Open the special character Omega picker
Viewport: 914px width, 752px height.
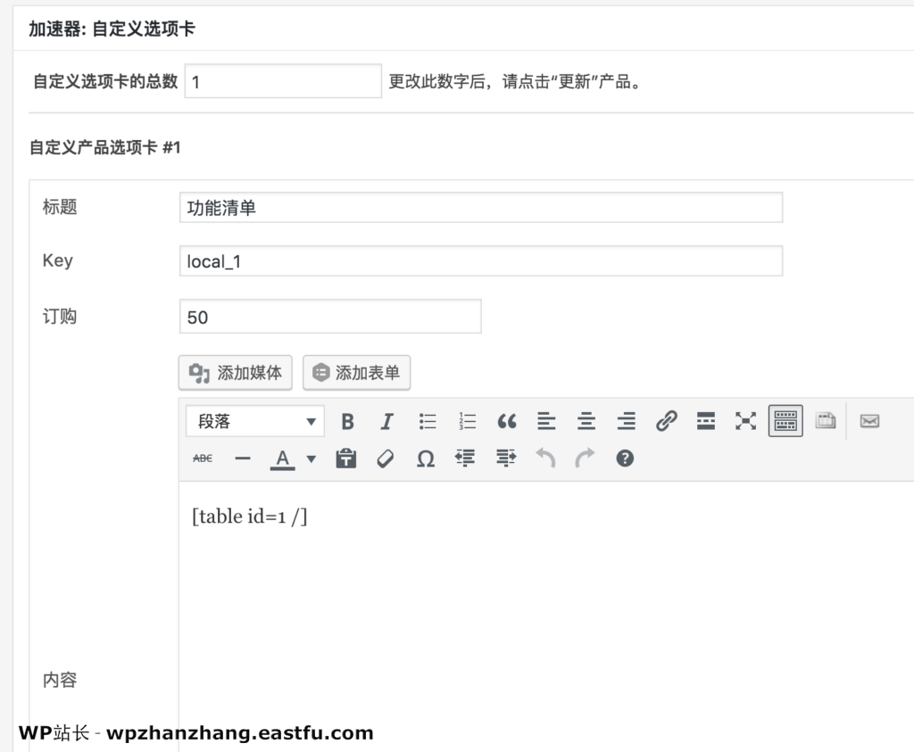click(426, 459)
